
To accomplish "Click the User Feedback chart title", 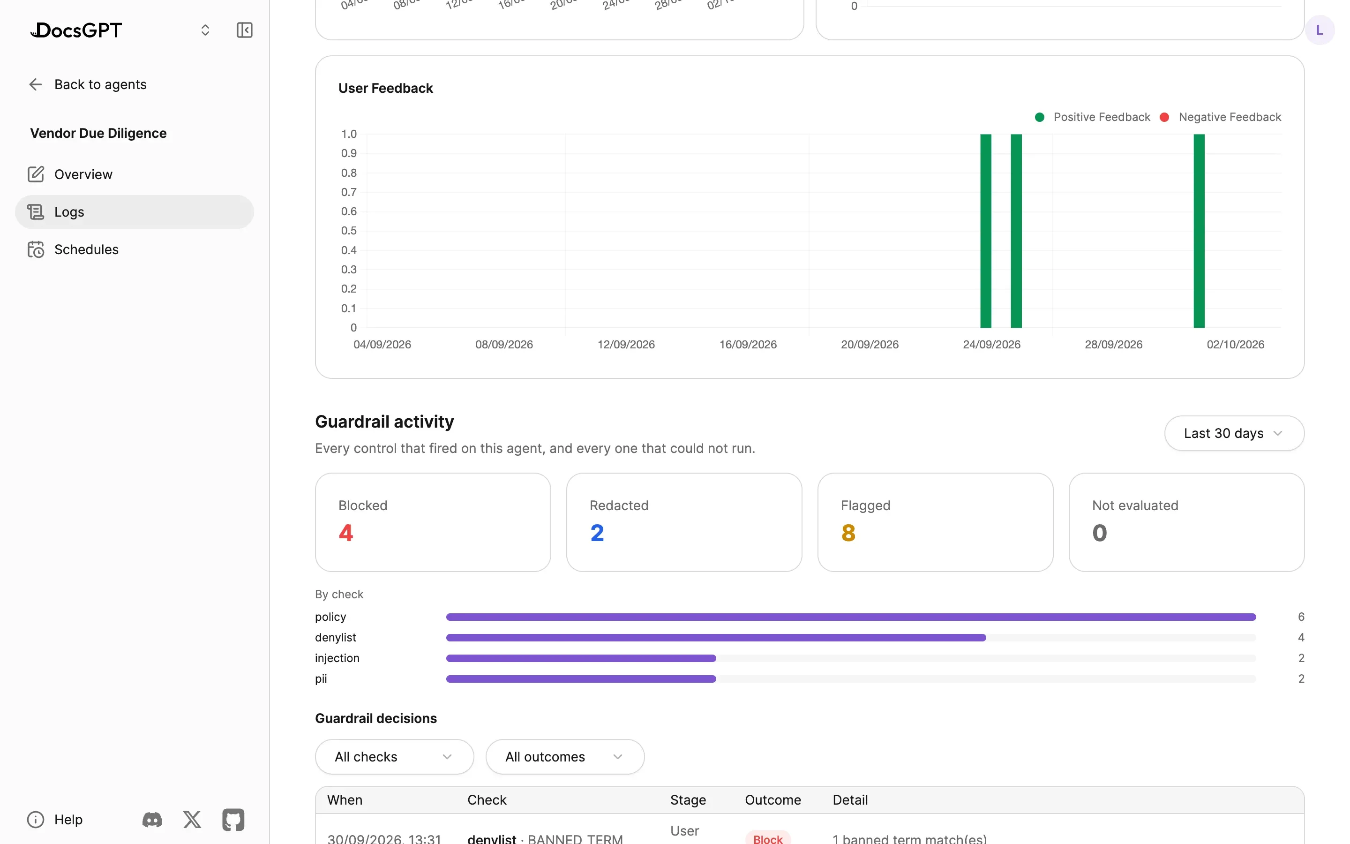I will click(385, 88).
